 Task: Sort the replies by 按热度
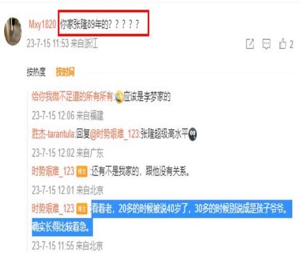[x=36, y=72]
